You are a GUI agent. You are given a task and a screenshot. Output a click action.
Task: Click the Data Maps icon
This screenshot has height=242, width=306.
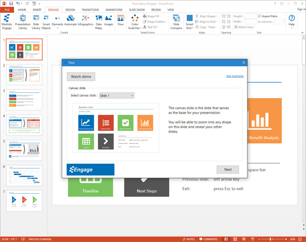[98, 20]
